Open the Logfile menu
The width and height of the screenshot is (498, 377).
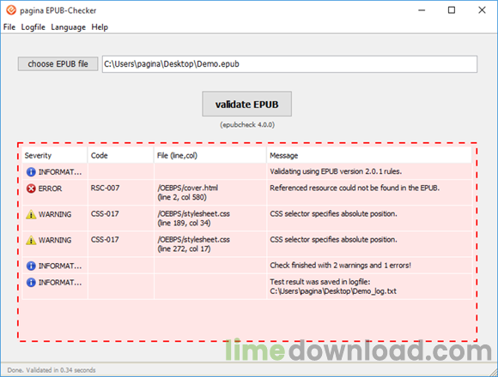33,27
